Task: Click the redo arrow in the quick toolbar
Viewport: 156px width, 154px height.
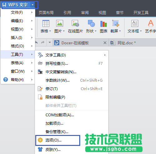Action: 43,42
